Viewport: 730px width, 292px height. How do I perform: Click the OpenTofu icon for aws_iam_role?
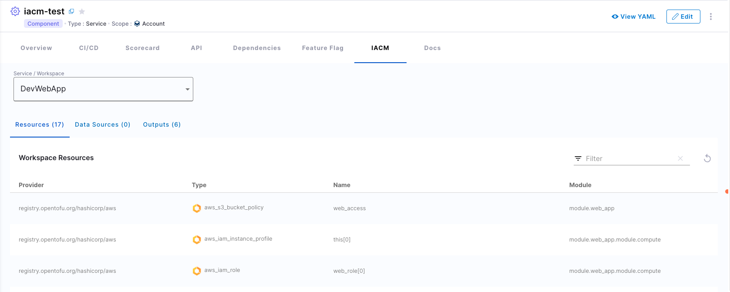click(197, 271)
